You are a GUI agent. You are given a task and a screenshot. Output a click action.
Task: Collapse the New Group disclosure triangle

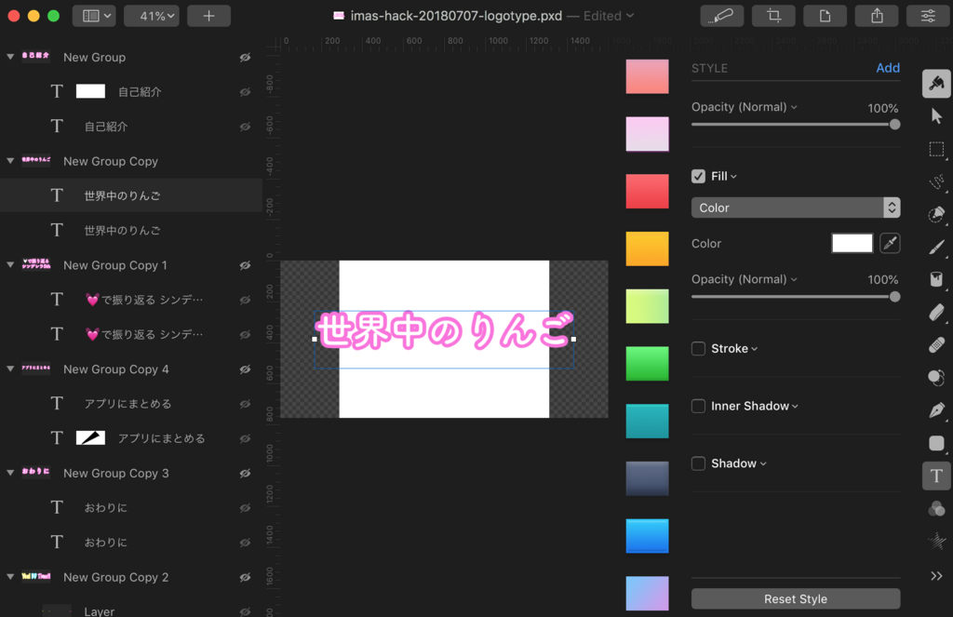[x=10, y=57]
